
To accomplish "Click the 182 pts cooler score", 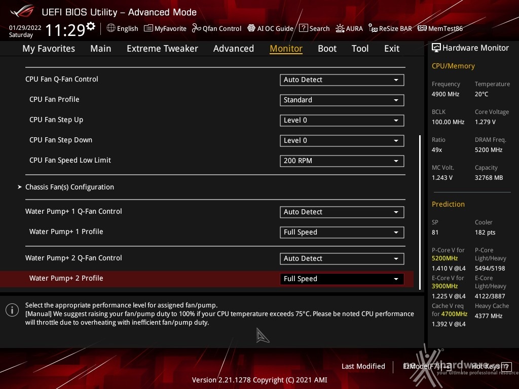I will 485,232.
